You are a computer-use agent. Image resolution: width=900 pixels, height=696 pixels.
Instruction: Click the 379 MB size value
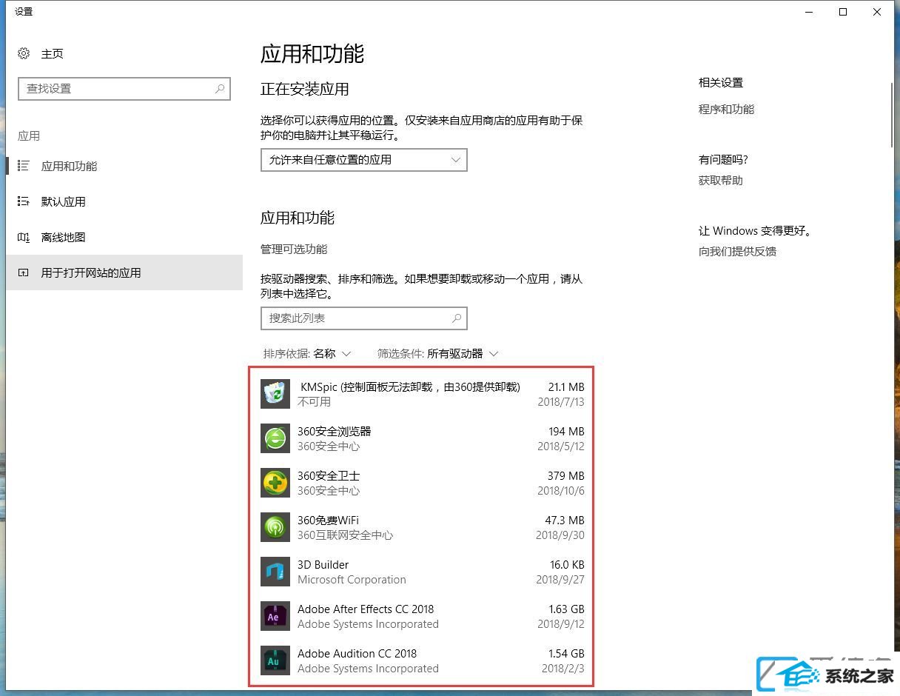pos(567,476)
